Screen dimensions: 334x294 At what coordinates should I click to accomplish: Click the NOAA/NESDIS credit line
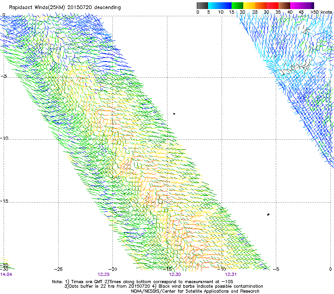coord(195,291)
